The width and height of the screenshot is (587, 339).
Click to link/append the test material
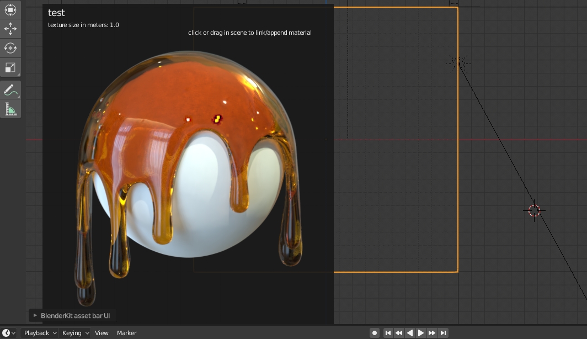(249, 33)
